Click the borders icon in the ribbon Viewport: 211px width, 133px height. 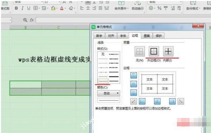point(35,8)
